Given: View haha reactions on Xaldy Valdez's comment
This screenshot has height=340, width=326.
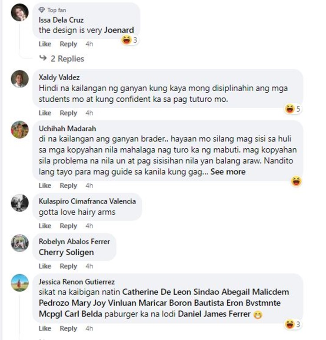Looking at the screenshot, I should coord(293,109).
